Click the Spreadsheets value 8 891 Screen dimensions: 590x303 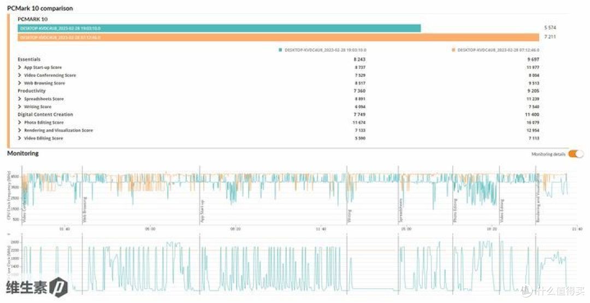pos(360,99)
